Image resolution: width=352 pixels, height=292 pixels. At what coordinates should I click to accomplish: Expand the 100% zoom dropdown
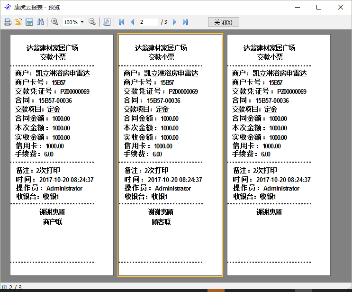82,22
